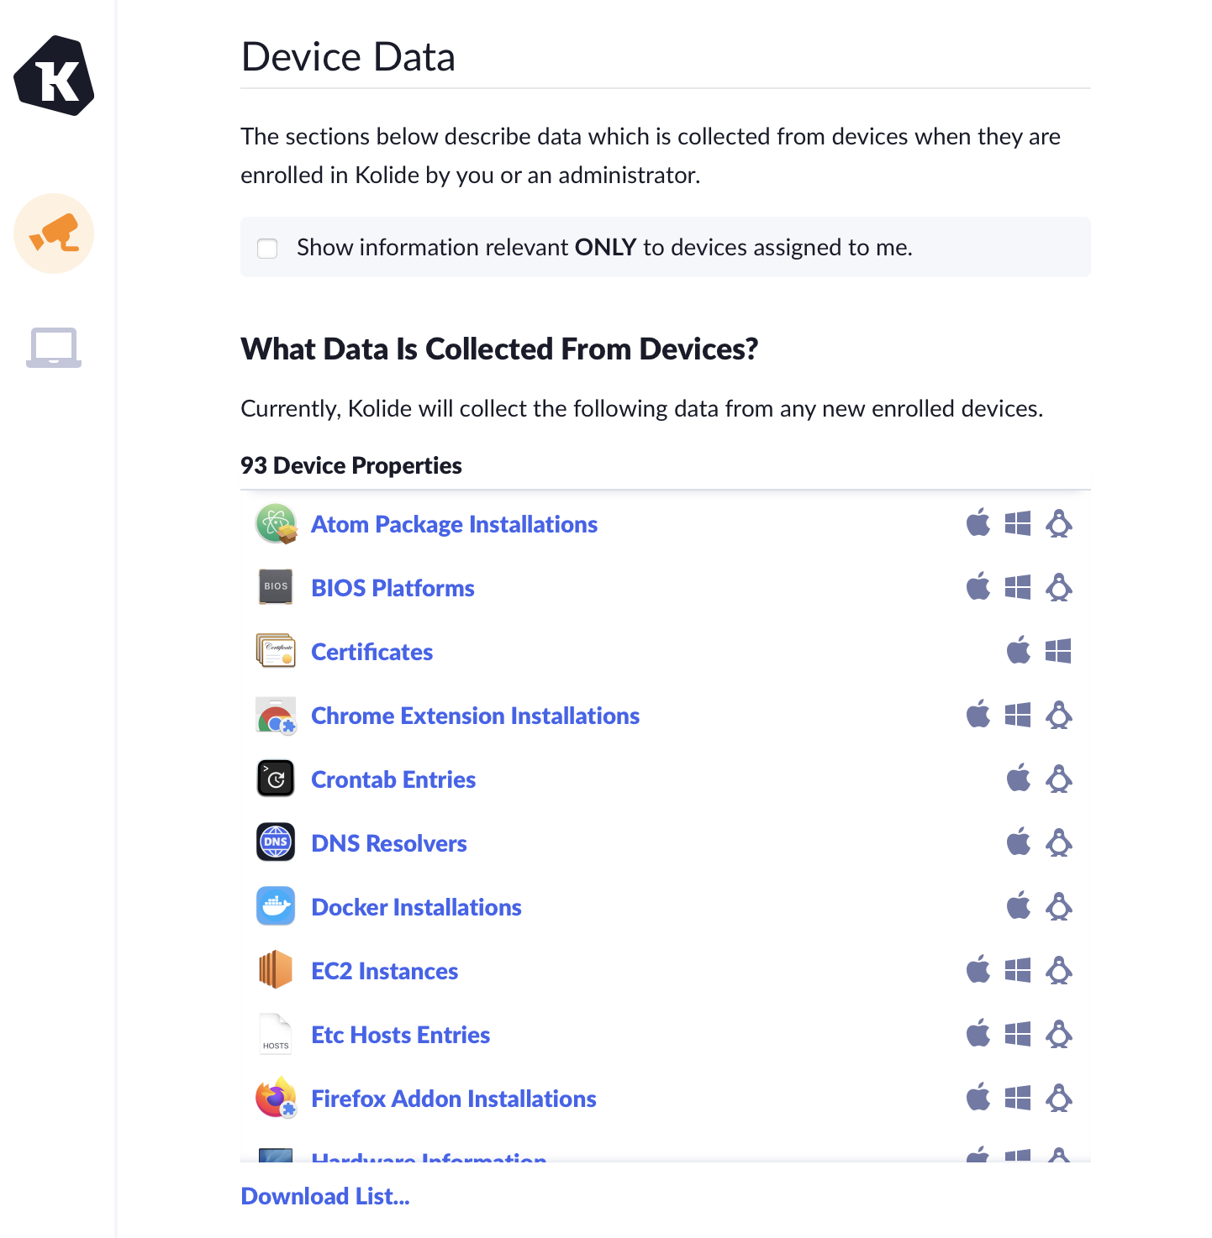
Task: Click the BIOS chip icon
Action: point(276,587)
